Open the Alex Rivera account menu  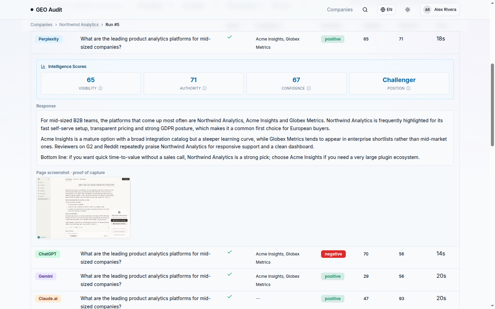pyautogui.click(x=440, y=10)
